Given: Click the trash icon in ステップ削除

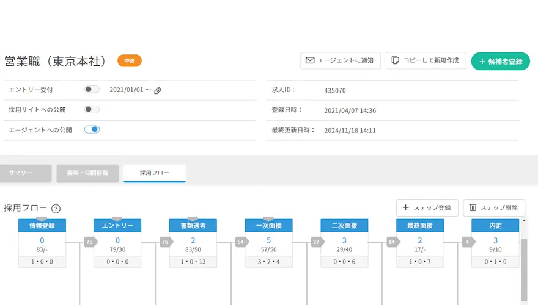Looking at the screenshot, I should click(473, 207).
